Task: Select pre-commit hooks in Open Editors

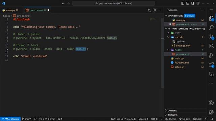Action: (185, 25)
